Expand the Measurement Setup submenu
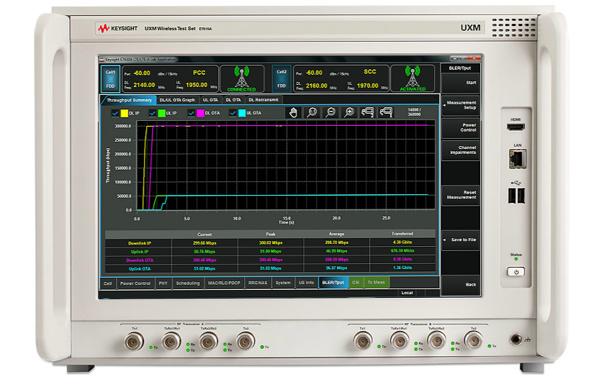The image size is (609, 382). [x=461, y=105]
